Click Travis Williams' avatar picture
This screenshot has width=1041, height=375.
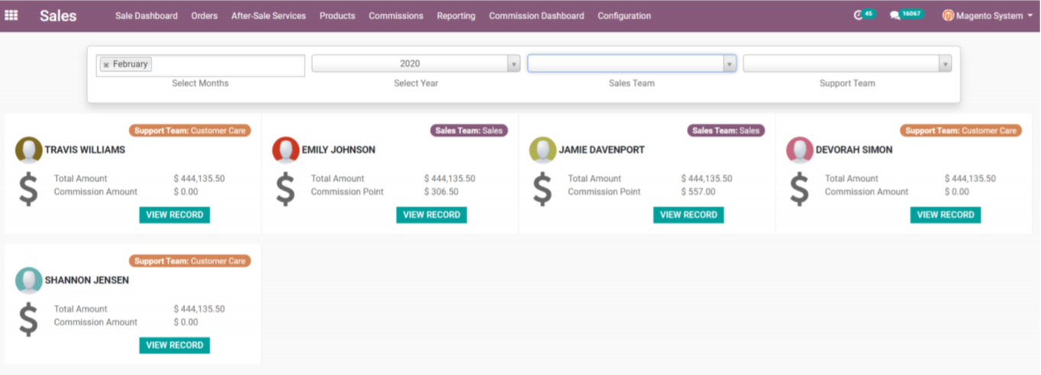[29, 150]
